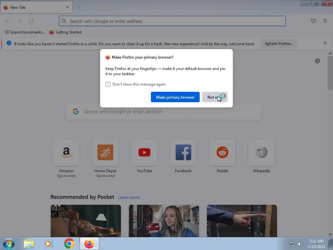Click the Recommended by Pocket heading
This screenshot has width=333, height=250.
click(x=82, y=197)
